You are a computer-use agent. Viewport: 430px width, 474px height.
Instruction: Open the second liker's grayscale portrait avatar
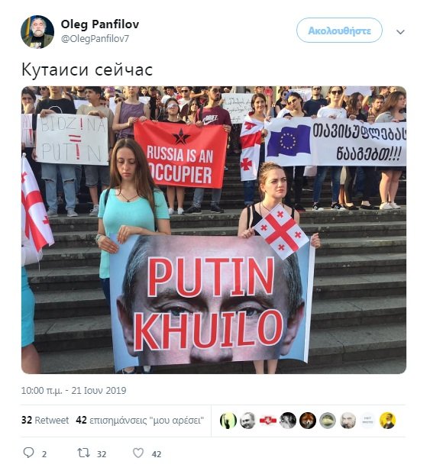pos(248,421)
